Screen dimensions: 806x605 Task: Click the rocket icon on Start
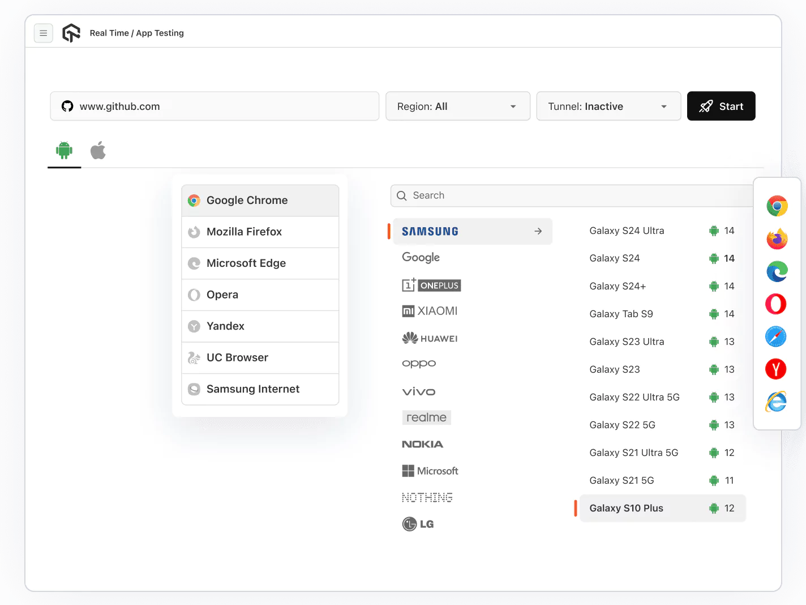706,106
